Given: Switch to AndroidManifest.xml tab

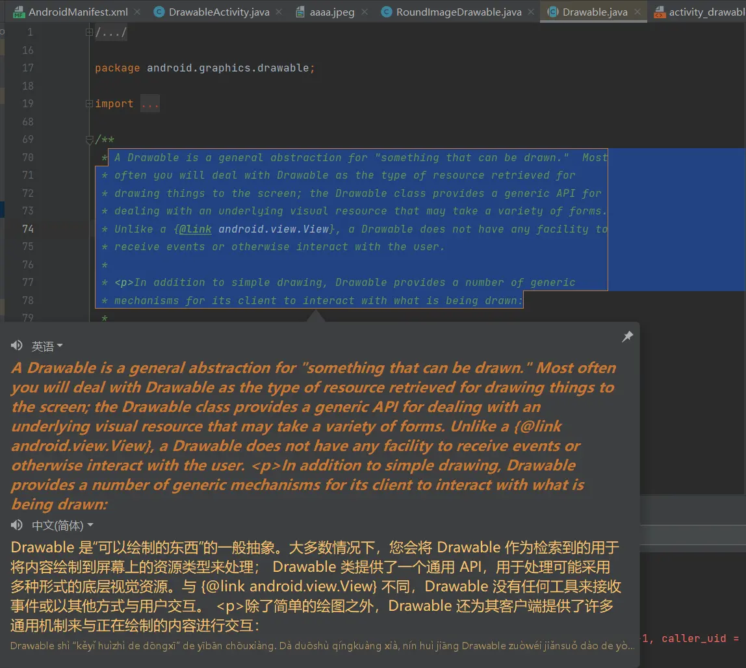Looking at the screenshot, I should click(x=77, y=12).
